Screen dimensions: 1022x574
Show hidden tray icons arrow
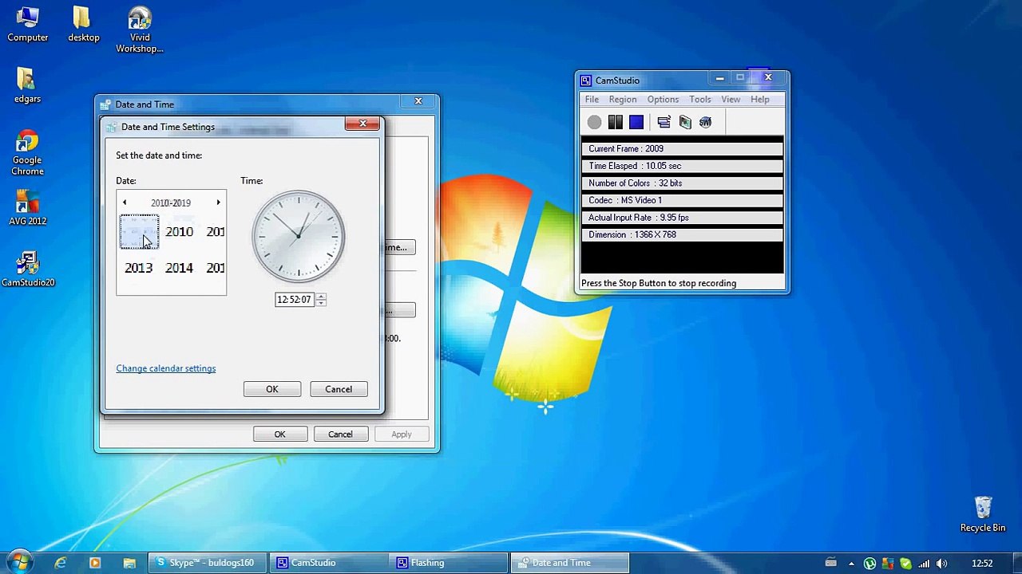pyautogui.click(x=851, y=564)
